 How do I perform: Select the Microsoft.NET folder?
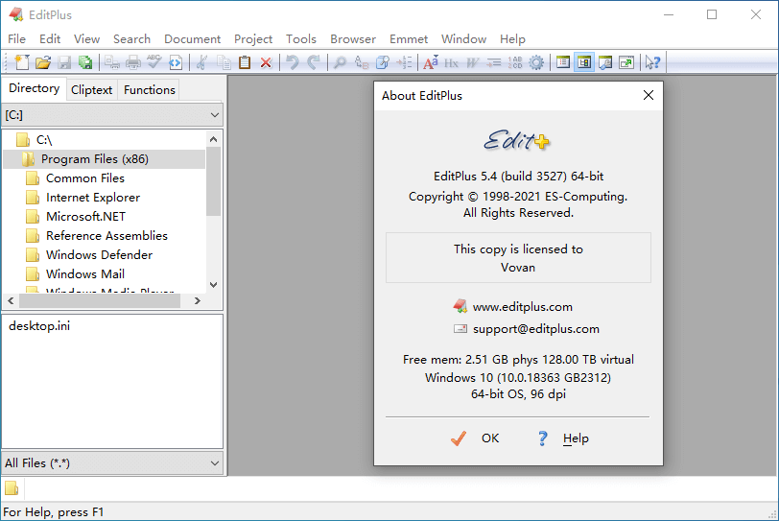85,217
